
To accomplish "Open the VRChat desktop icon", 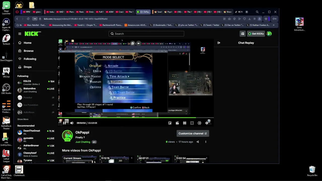I will (6, 73).
